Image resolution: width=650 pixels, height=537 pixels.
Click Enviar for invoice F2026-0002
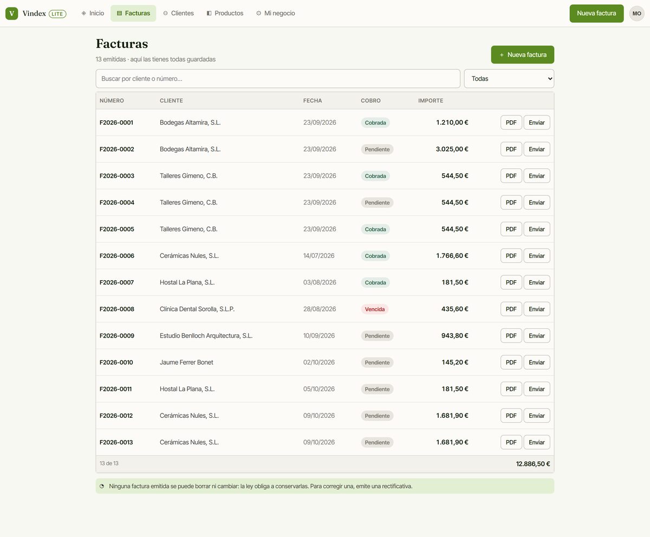pos(537,149)
